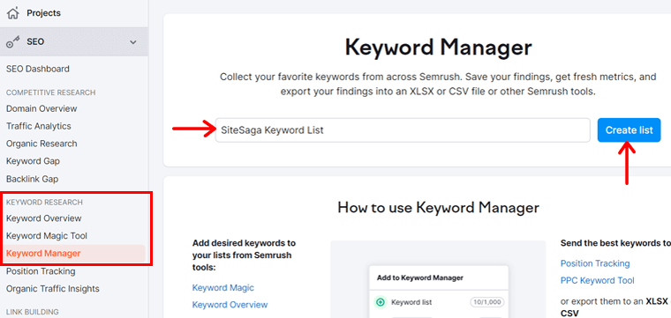Select Keyword Overview in sidebar
The image size is (671, 318).
coord(43,218)
